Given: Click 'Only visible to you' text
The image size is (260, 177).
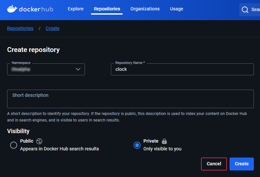Looking at the screenshot, I should tap(162, 149).
